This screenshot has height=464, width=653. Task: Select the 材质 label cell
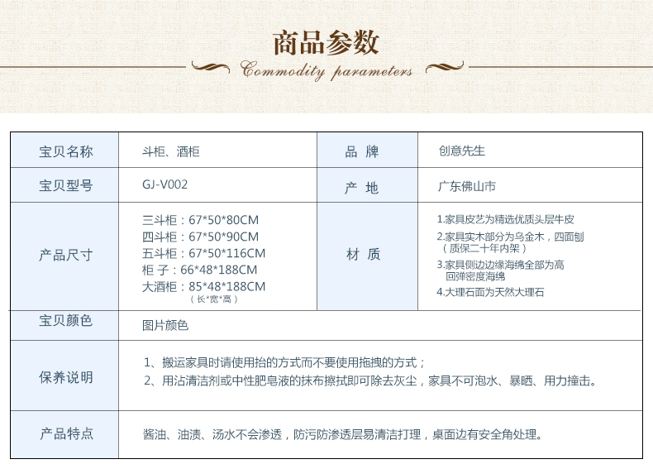362,255
